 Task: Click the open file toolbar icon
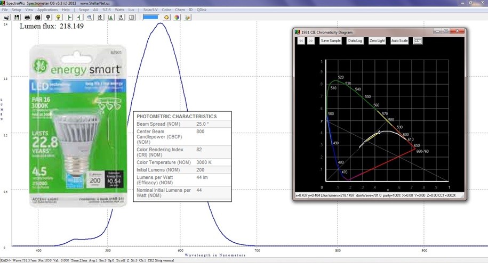(x=6, y=18)
